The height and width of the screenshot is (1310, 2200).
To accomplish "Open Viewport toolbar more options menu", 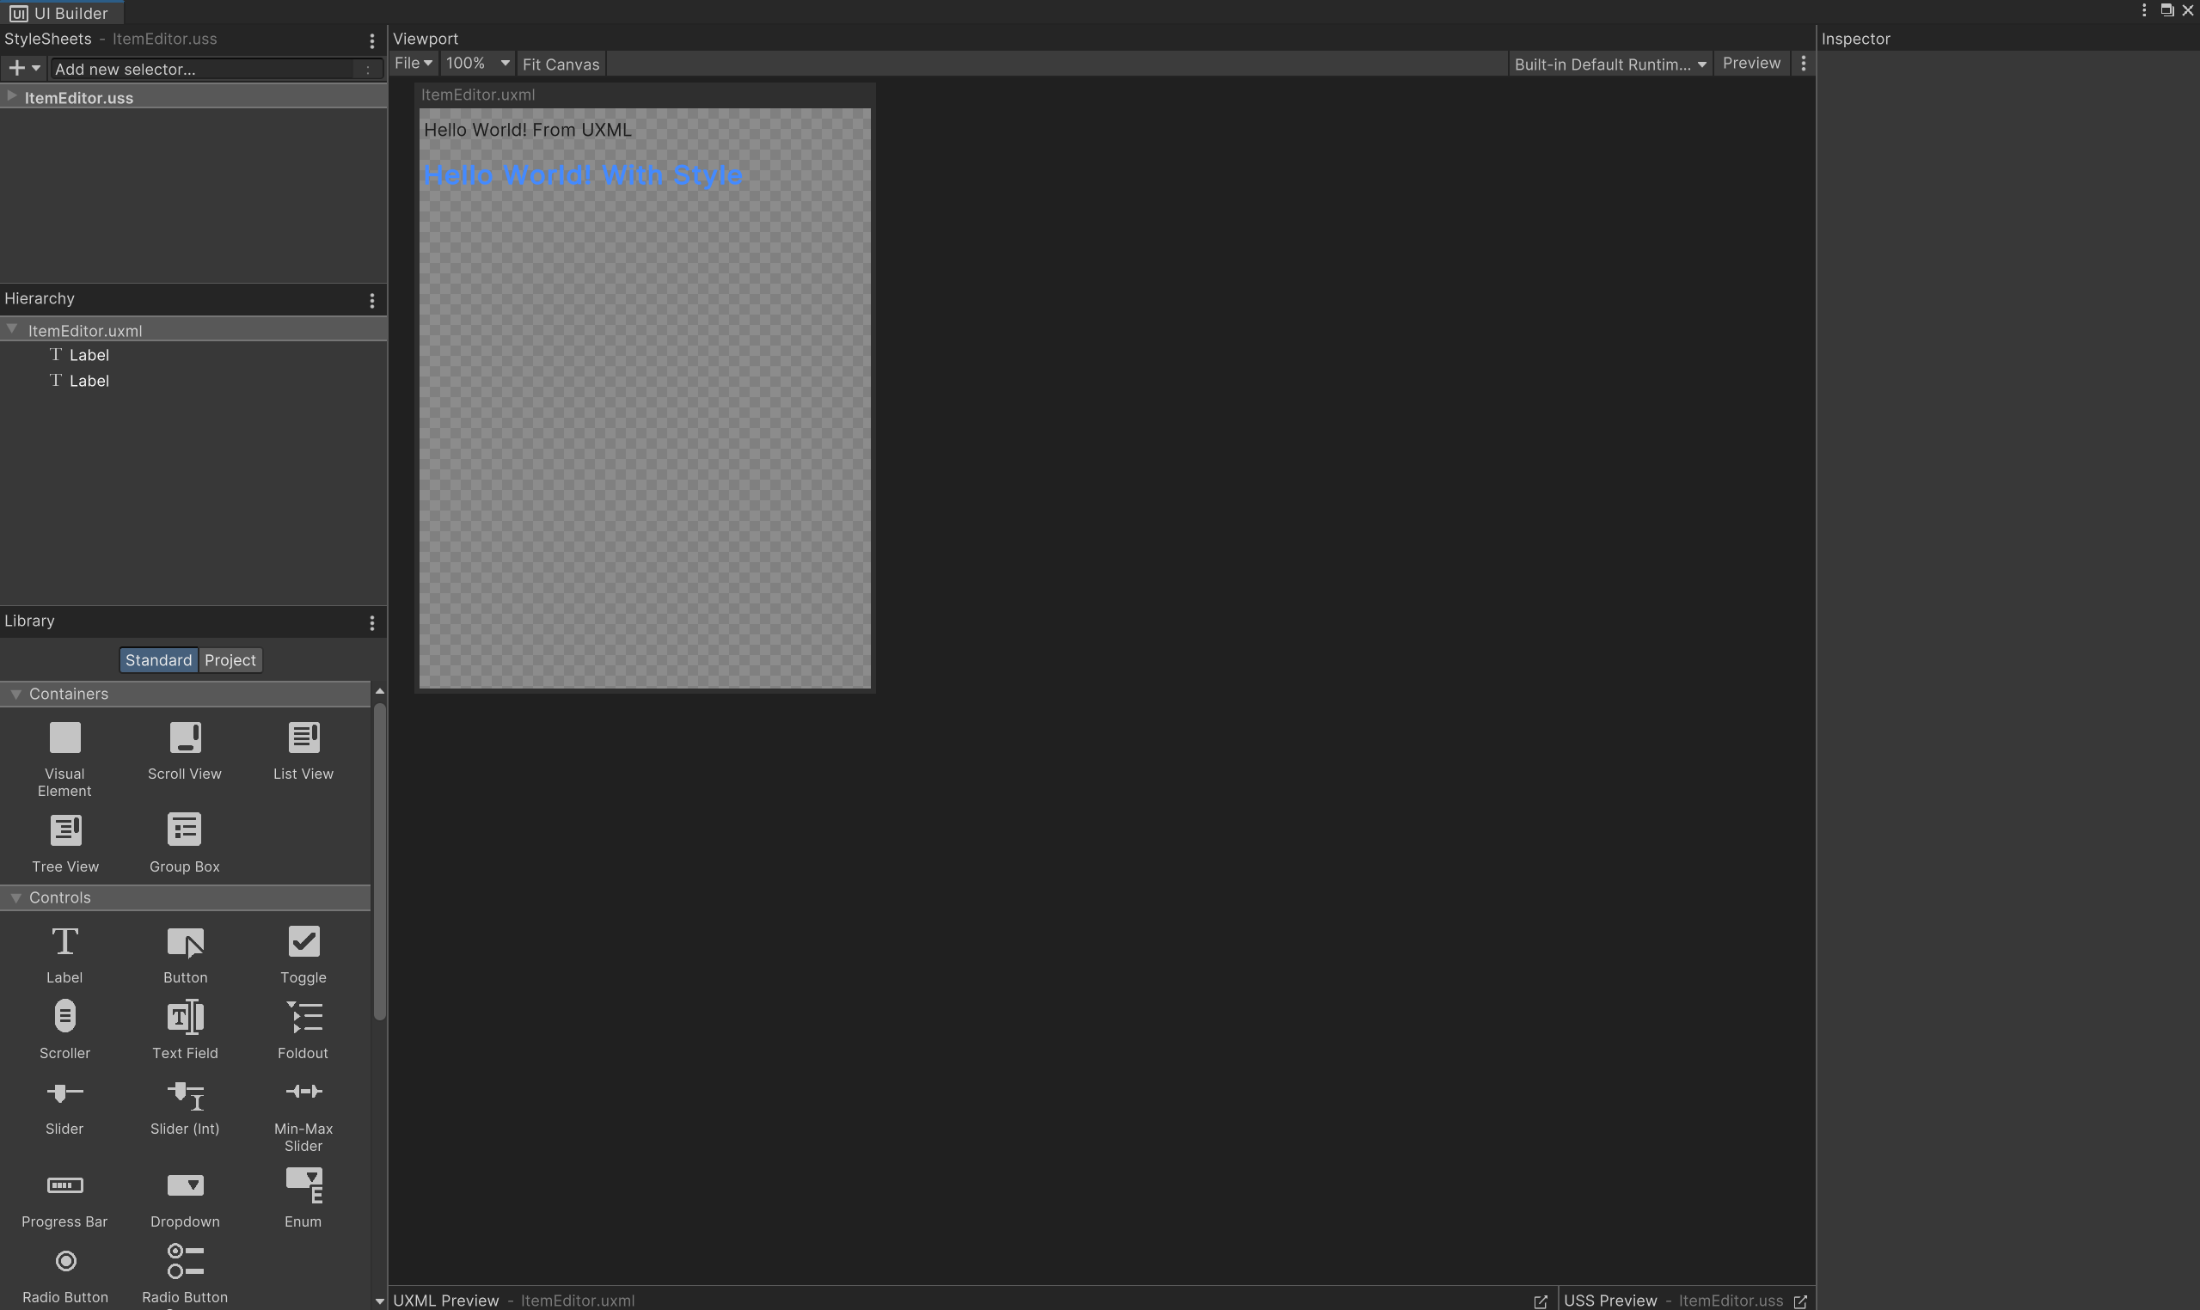I will pyautogui.click(x=1804, y=64).
